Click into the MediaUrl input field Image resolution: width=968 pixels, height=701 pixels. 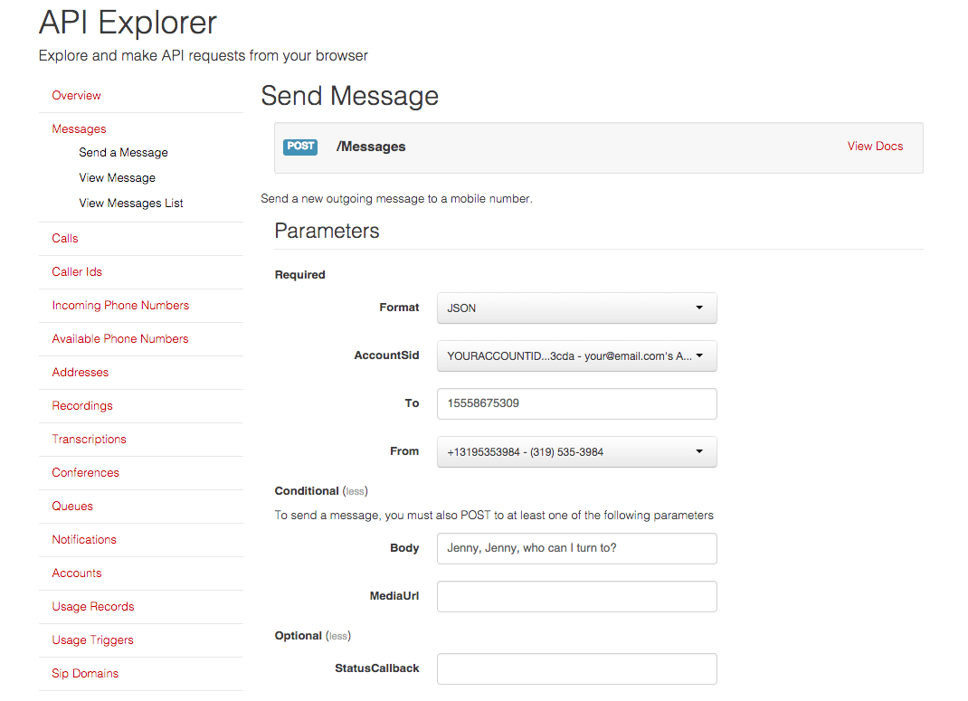pyautogui.click(x=576, y=596)
